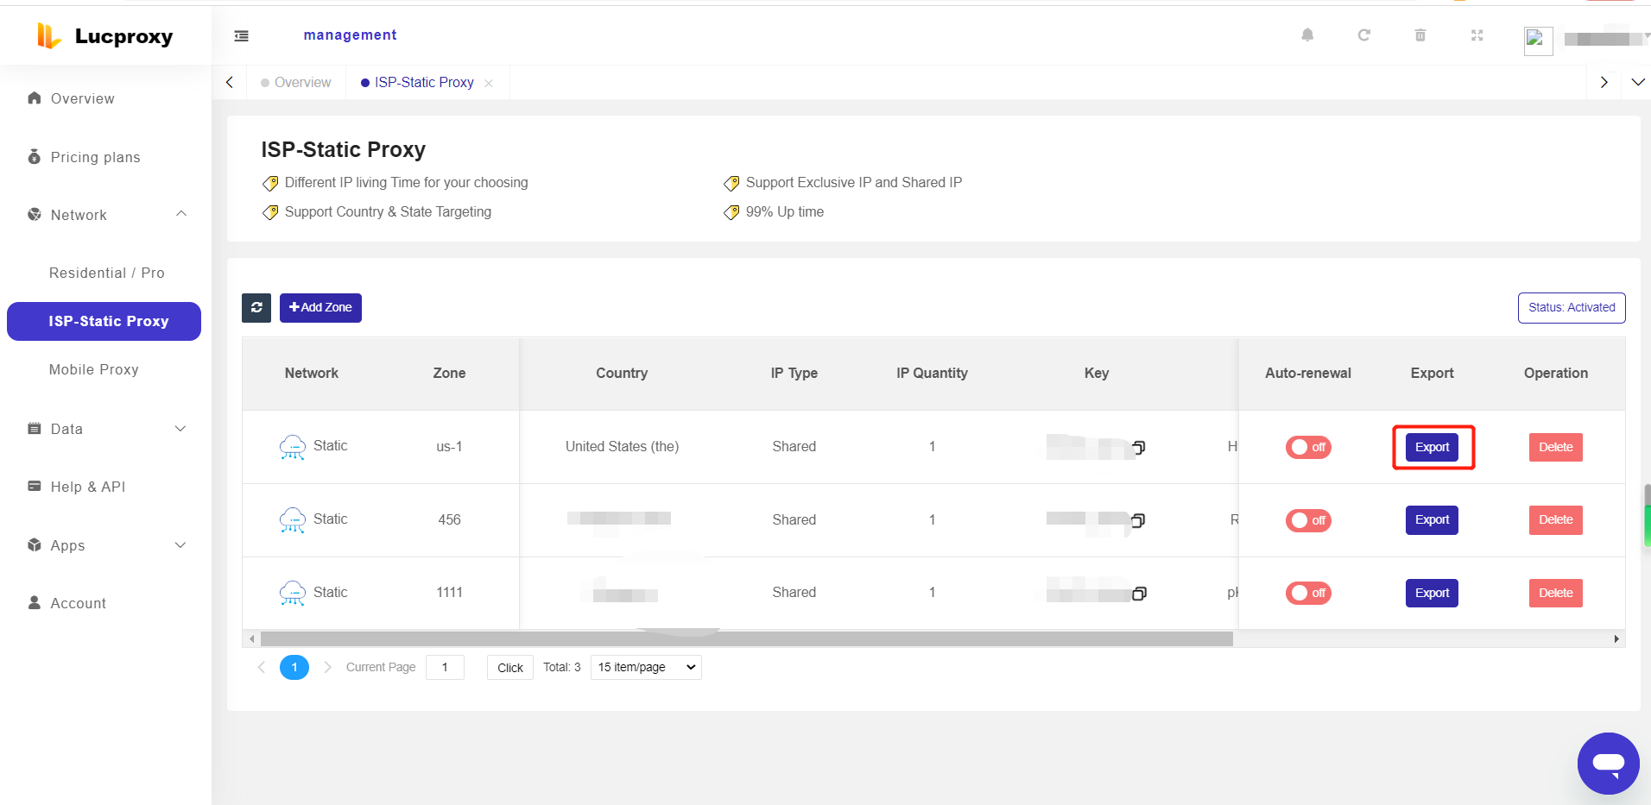Expand the Data submenu

180,429
